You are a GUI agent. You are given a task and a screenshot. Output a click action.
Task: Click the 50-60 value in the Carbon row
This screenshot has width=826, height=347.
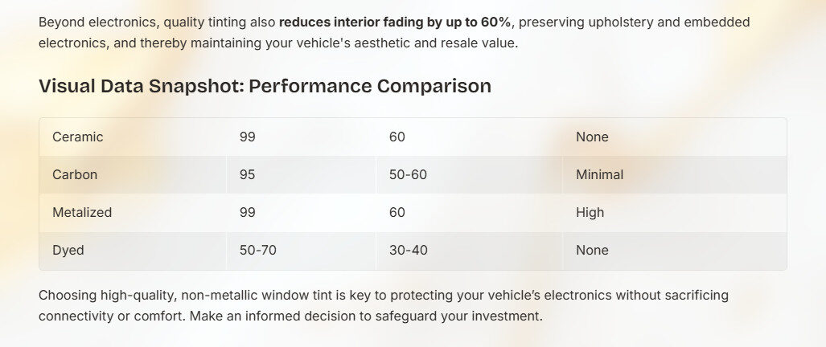click(408, 174)
